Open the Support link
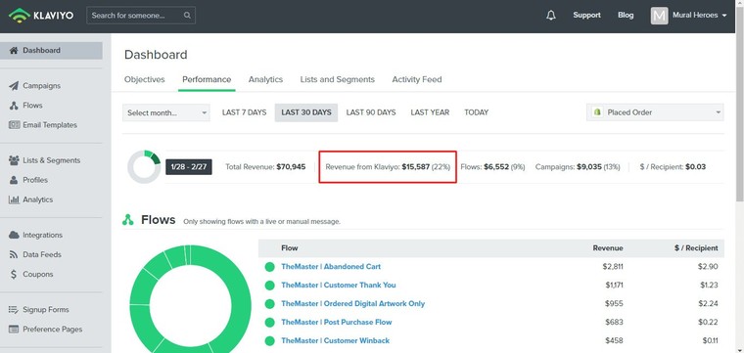Image resolution: width=744 pixels, height=353 pixels. tap(587, 16)
